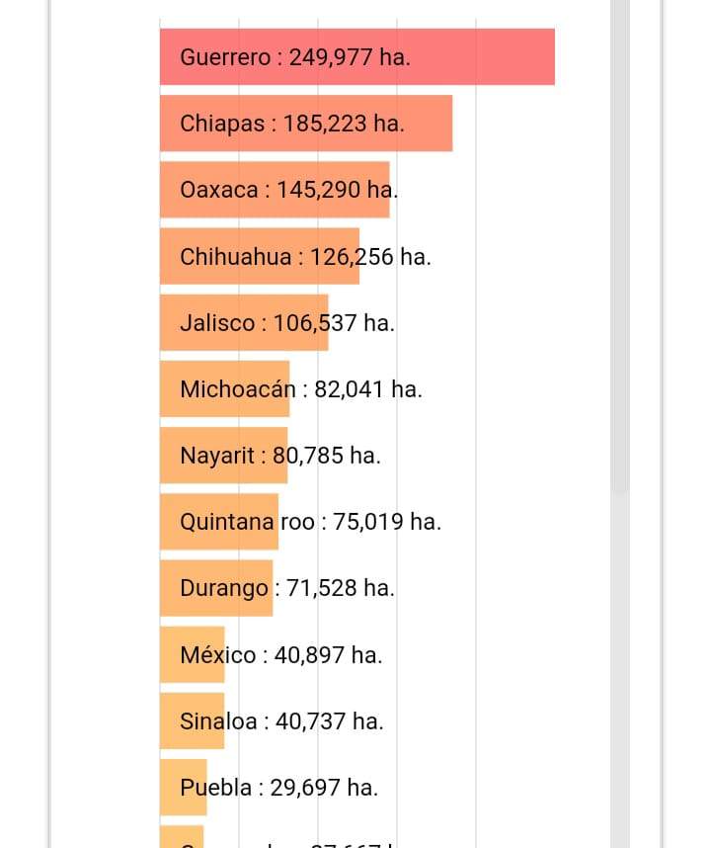Click the Durango bar
Image resolution: width=711 pixels, height=848 pixels.
[x=215, y=588]
